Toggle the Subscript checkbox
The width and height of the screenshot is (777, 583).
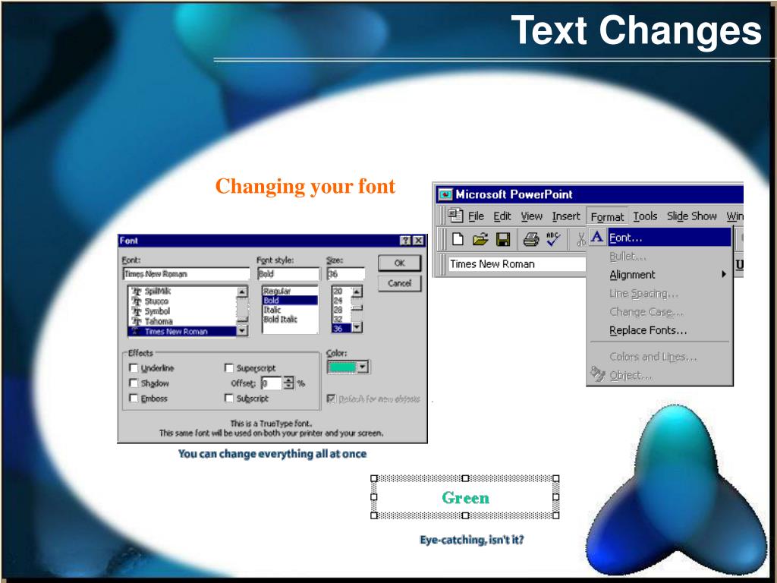click(229, 398)
